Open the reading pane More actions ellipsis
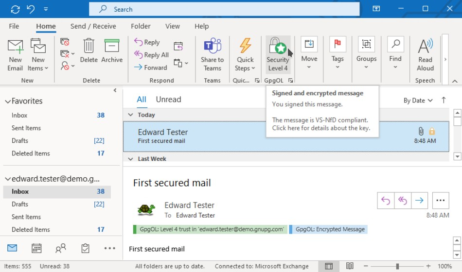Viewport: 462px width, 272px height. click(441, 201)
